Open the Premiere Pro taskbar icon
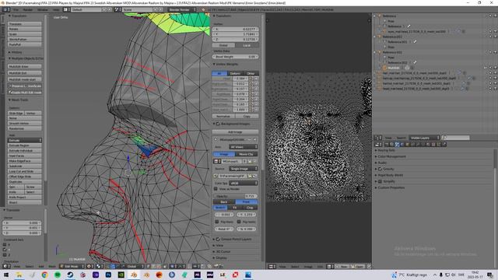 [197, 275]
